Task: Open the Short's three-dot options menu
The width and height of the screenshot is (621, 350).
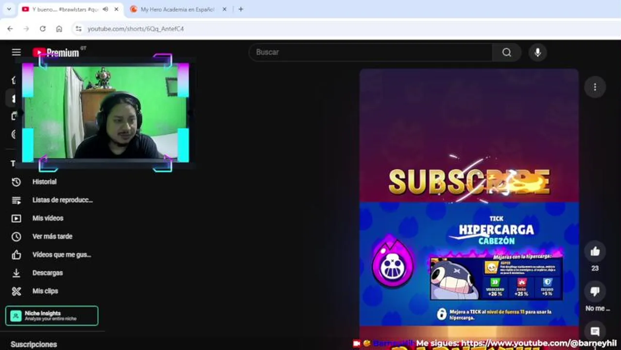Action: click(595, 87)
